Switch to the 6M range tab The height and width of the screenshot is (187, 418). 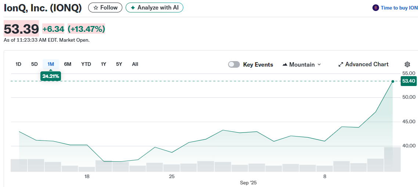point(68,64)
